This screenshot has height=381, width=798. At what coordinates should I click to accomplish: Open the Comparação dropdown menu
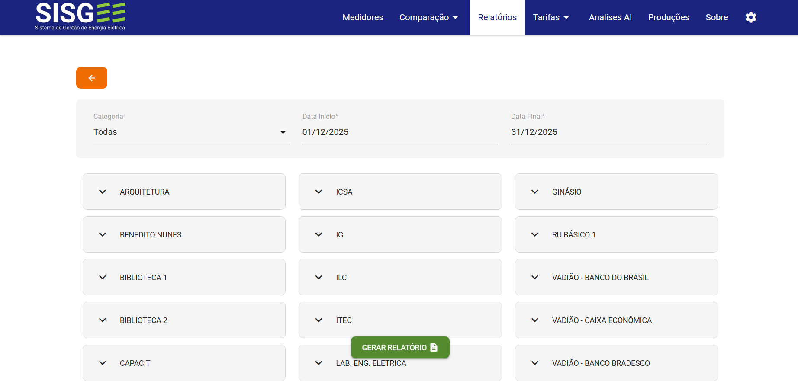click(428, 17)
